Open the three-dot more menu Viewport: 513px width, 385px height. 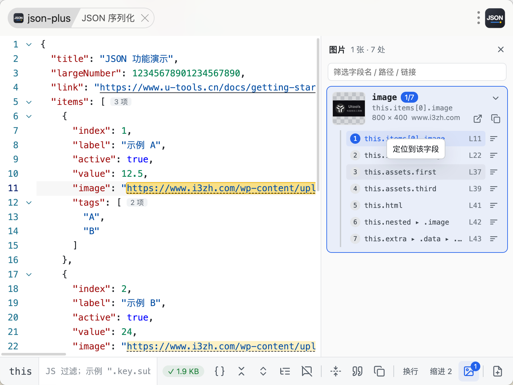(x=478, y=18)
